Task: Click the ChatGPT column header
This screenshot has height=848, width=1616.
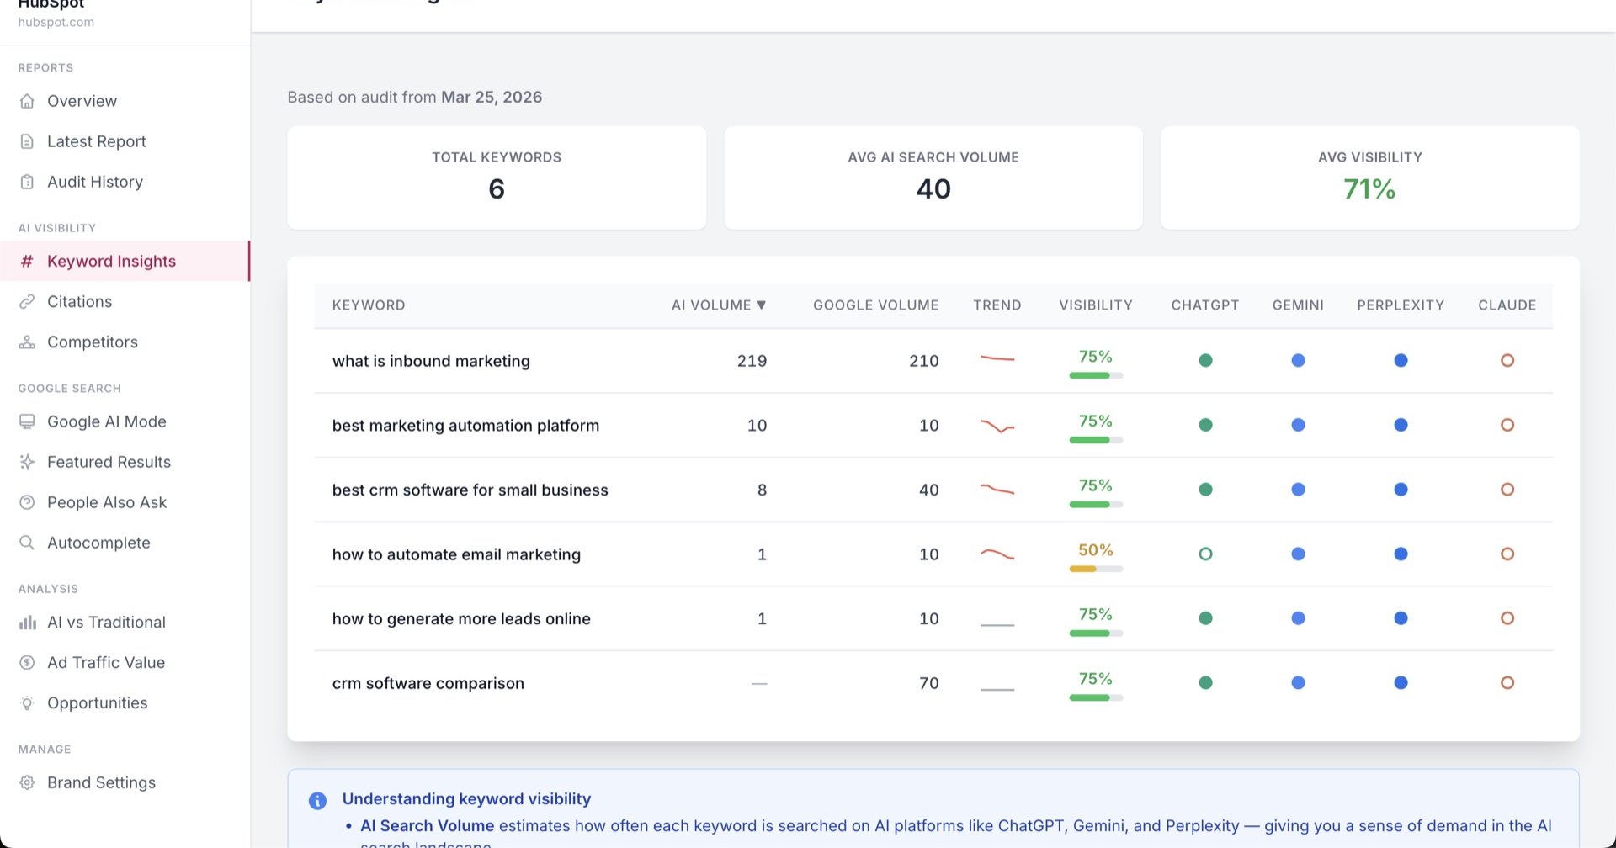Action: 1204,305
